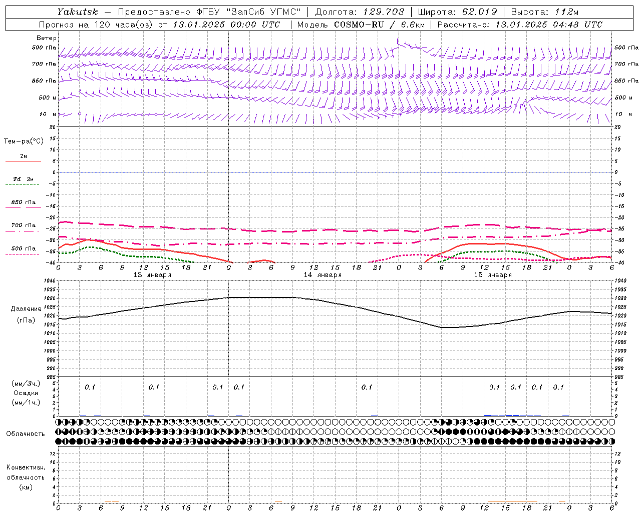Click the (мм/1ч.) precipitation unit label
Image resolution: width=641 pixels, height=512 pixels.
(26, 402)
